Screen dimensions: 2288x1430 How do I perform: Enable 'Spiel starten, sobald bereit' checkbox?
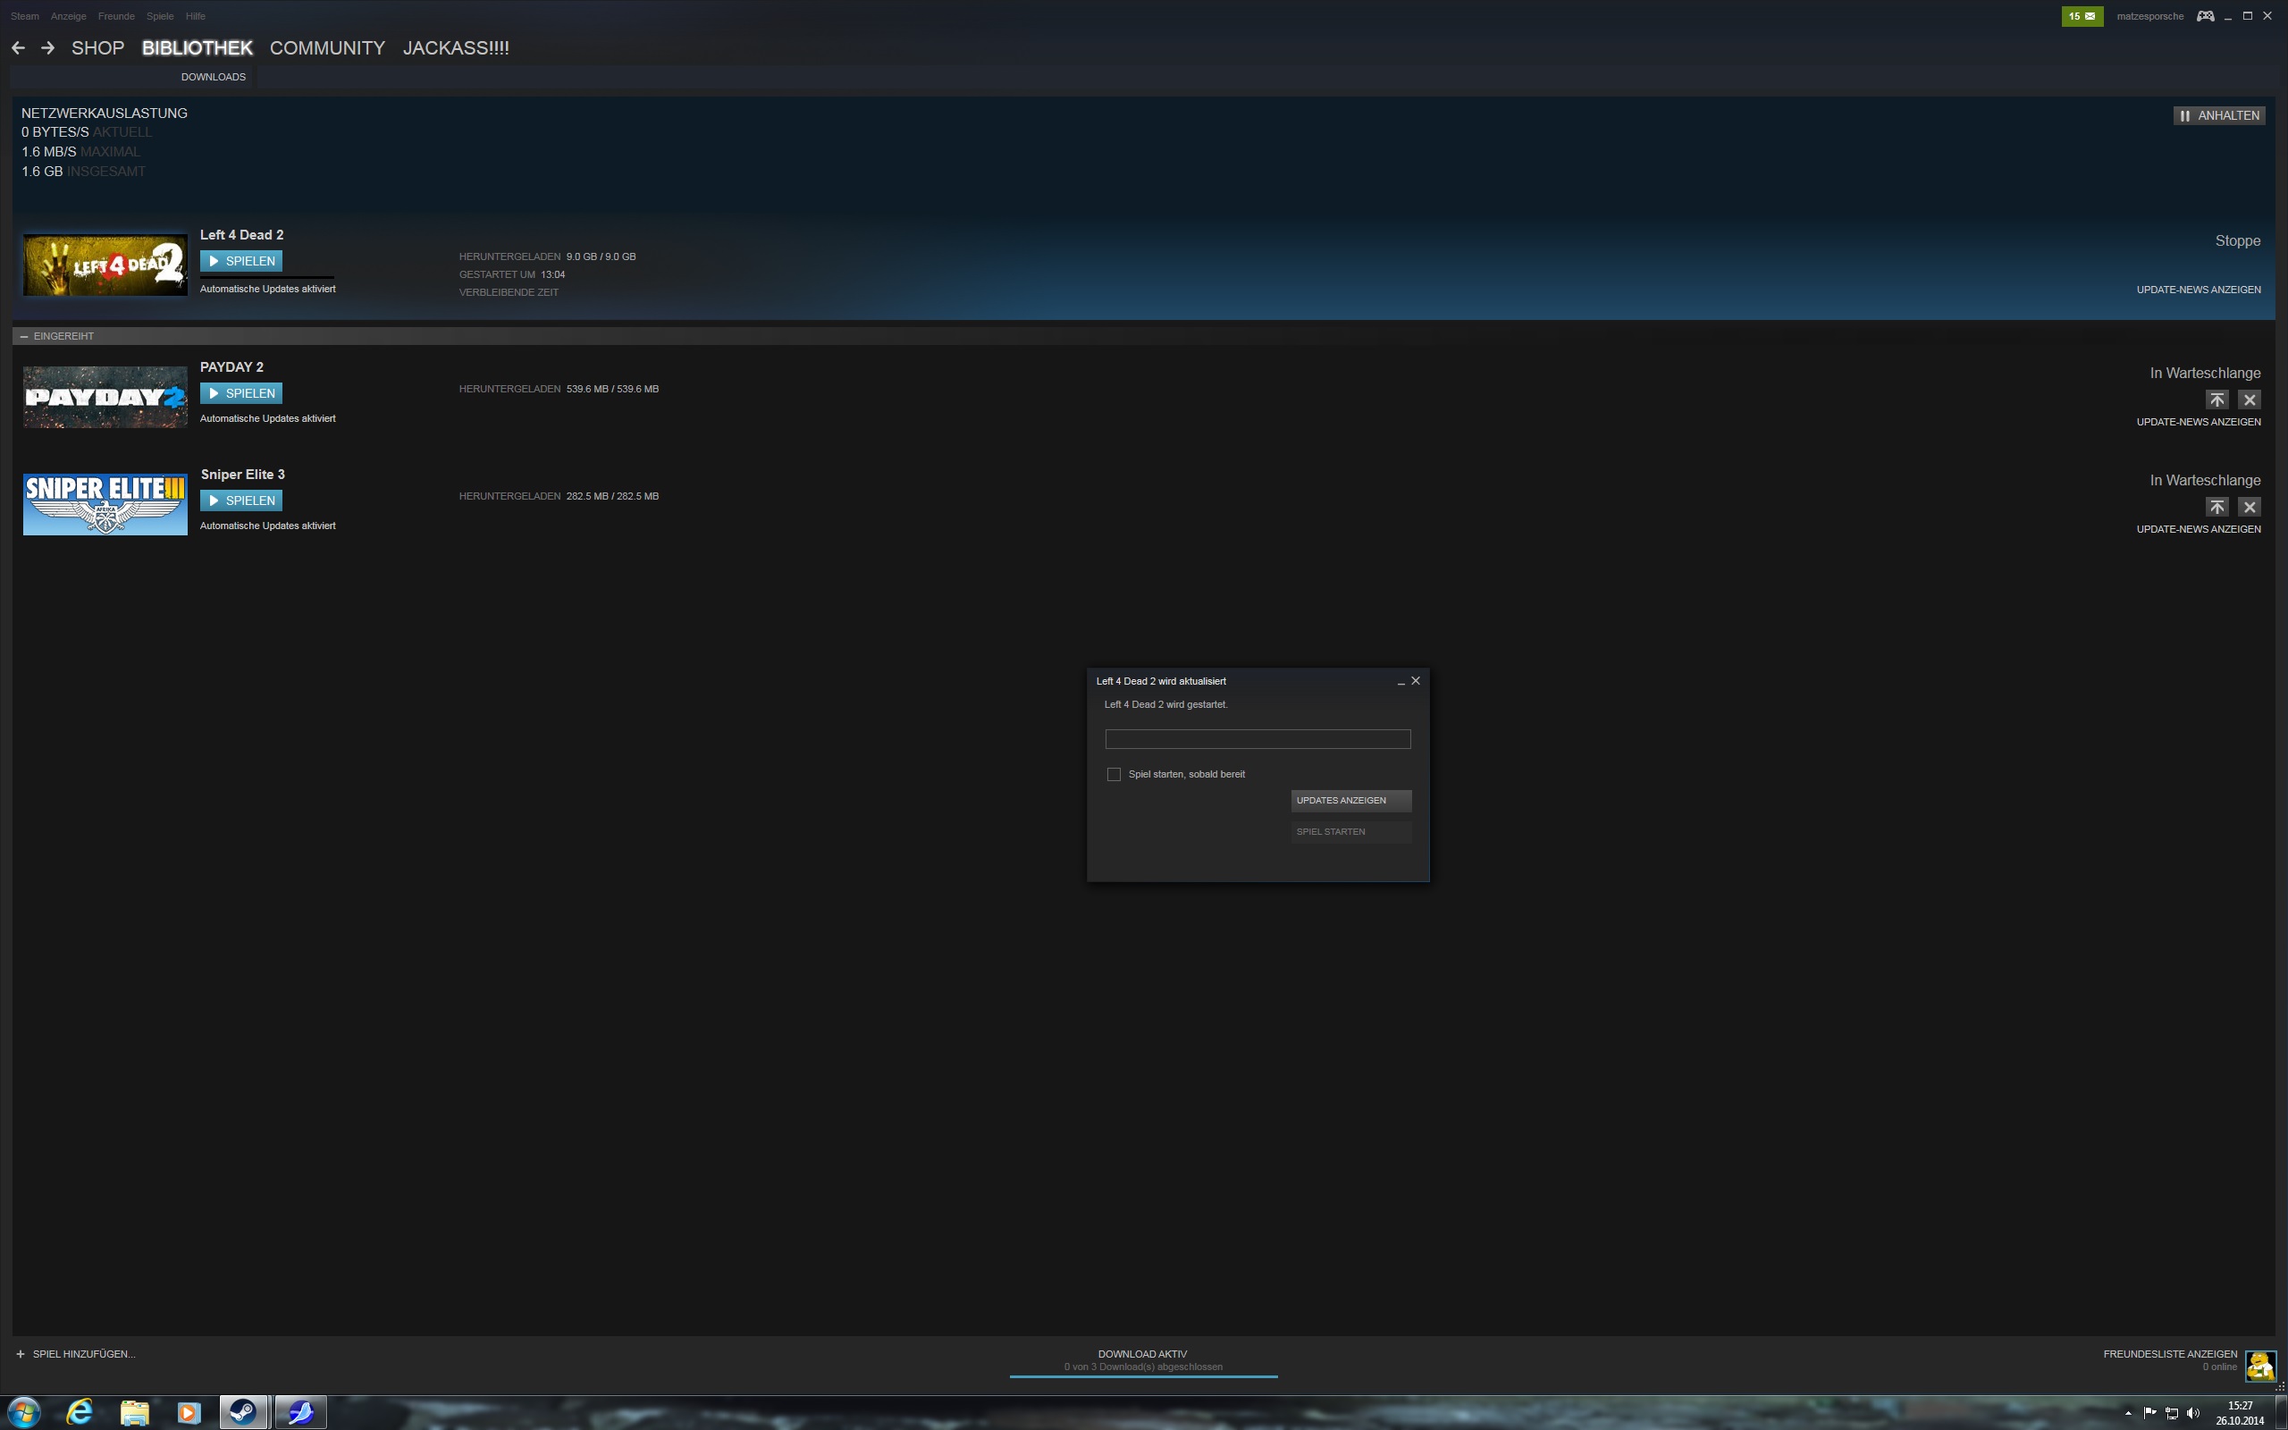click(1114, 775)
